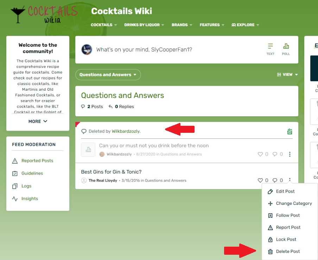Click the Cocktails Wikia martini logo
Image resolution: width=318 pixels, height=260 pixels.
coord(44,14)
